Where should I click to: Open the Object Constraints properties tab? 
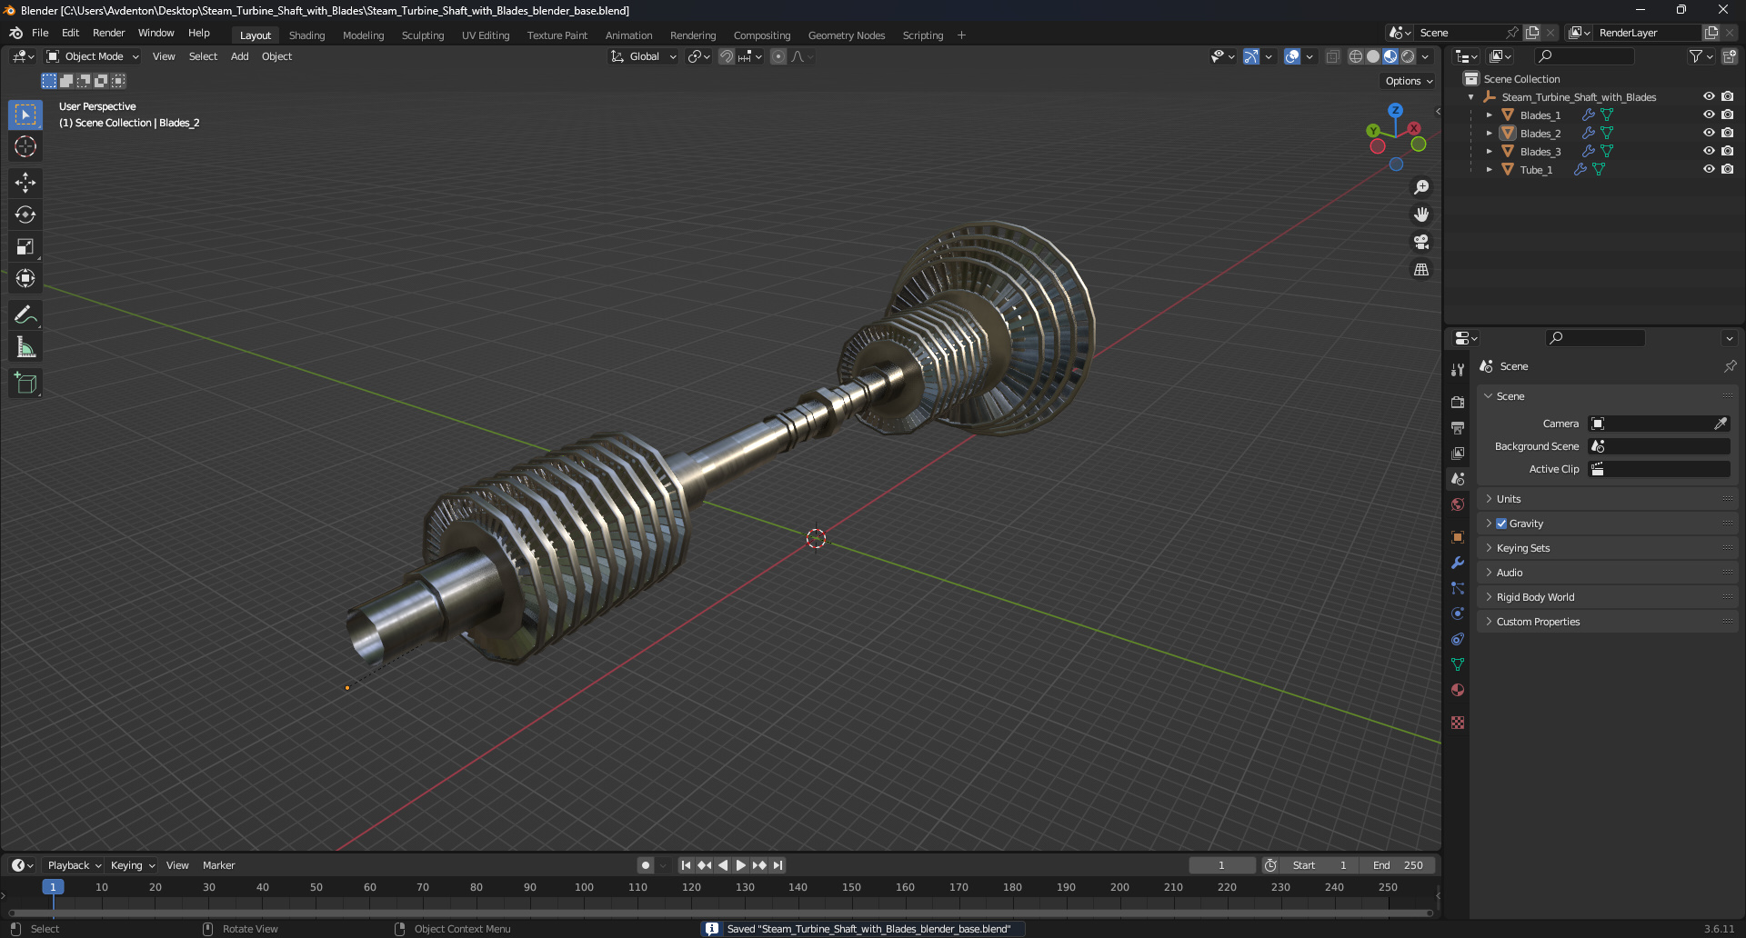pyautogui.click(x=1458, y=639)
